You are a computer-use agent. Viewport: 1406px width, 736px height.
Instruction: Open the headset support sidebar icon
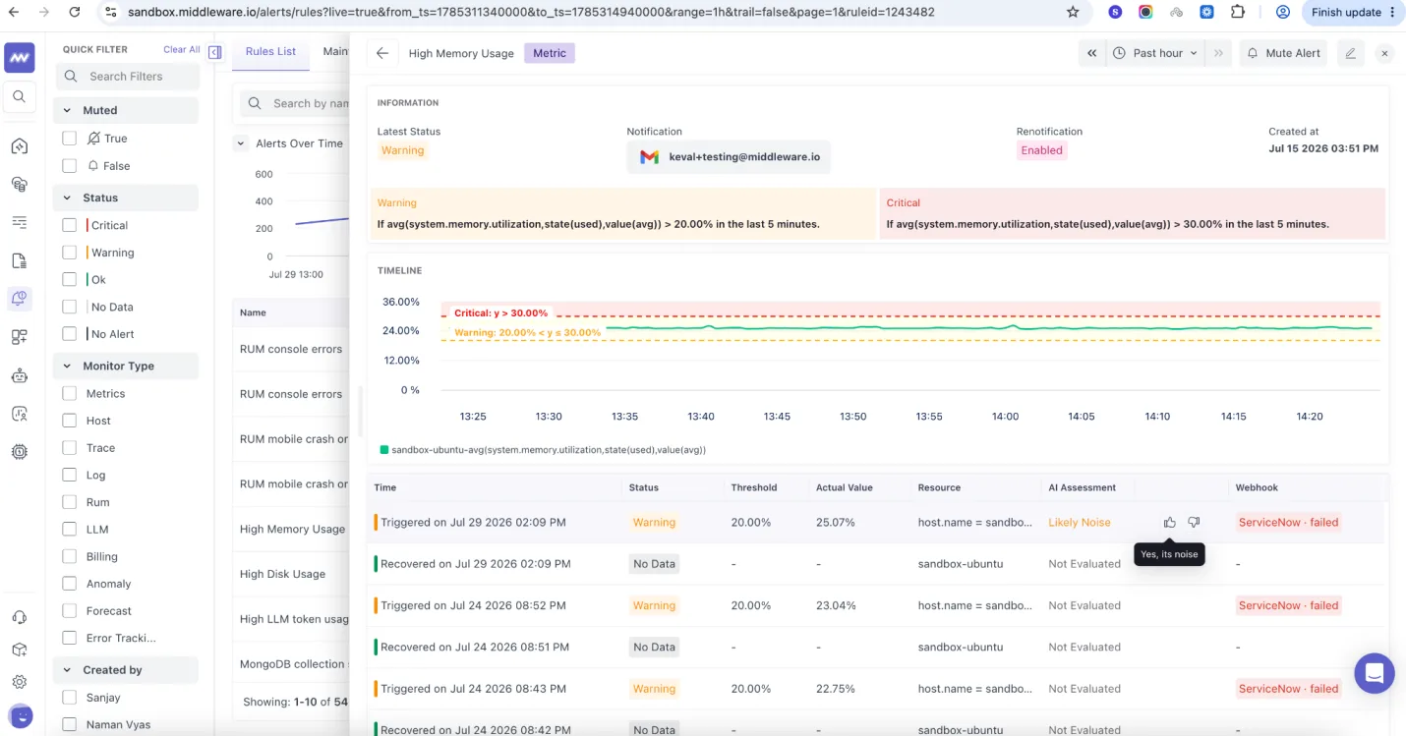pos(20,617)
